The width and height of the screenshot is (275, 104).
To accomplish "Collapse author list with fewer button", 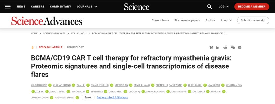I will click(88, 98).
